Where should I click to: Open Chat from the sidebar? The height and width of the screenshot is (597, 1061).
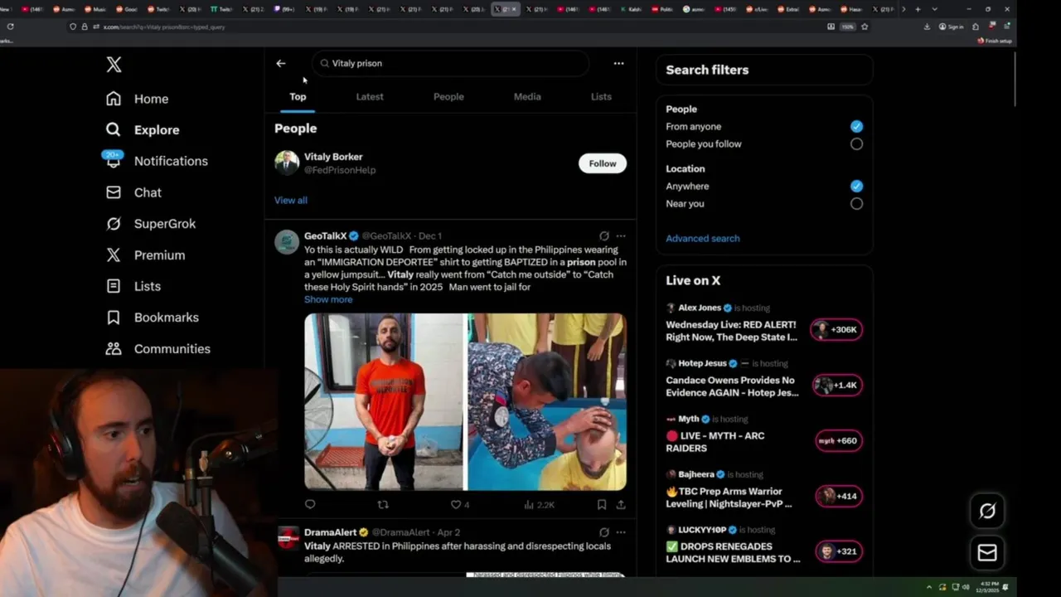133,192
